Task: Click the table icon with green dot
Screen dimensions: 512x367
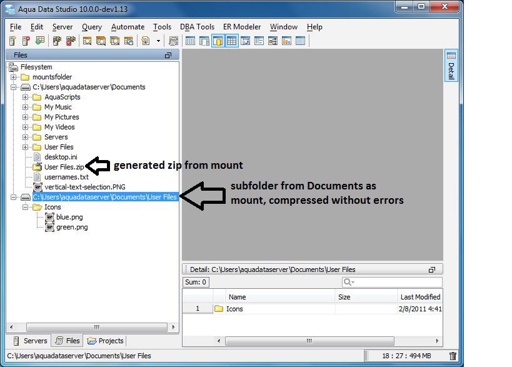Action: click(x=40, y=41)
